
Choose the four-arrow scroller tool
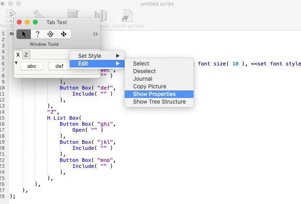point(64,34)
